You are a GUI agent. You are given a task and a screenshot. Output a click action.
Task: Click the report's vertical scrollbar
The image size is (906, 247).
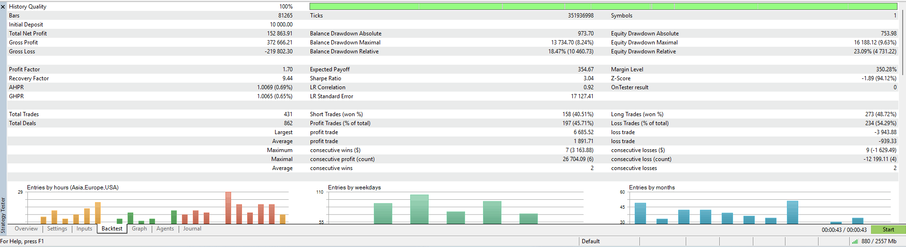pos(903,43)
